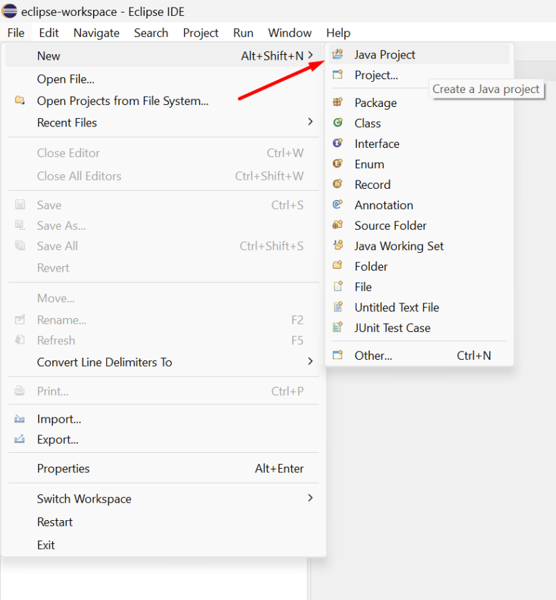Expand the Recent Files submenu arrow
Viewport: 556px width, 600px height.
click(310, 122)
